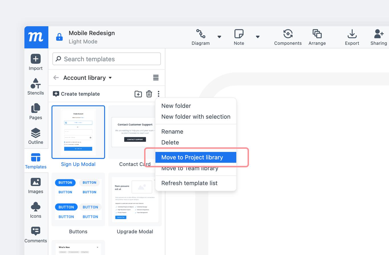Click the Moqups logo icon
Image resolution: width=389 pixels, height=255 pixels.
click(36, 37)
